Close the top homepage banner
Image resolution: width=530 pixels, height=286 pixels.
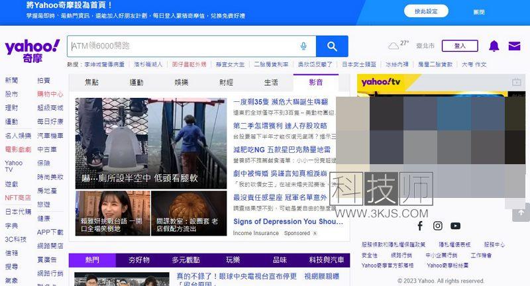pos(479,12)
